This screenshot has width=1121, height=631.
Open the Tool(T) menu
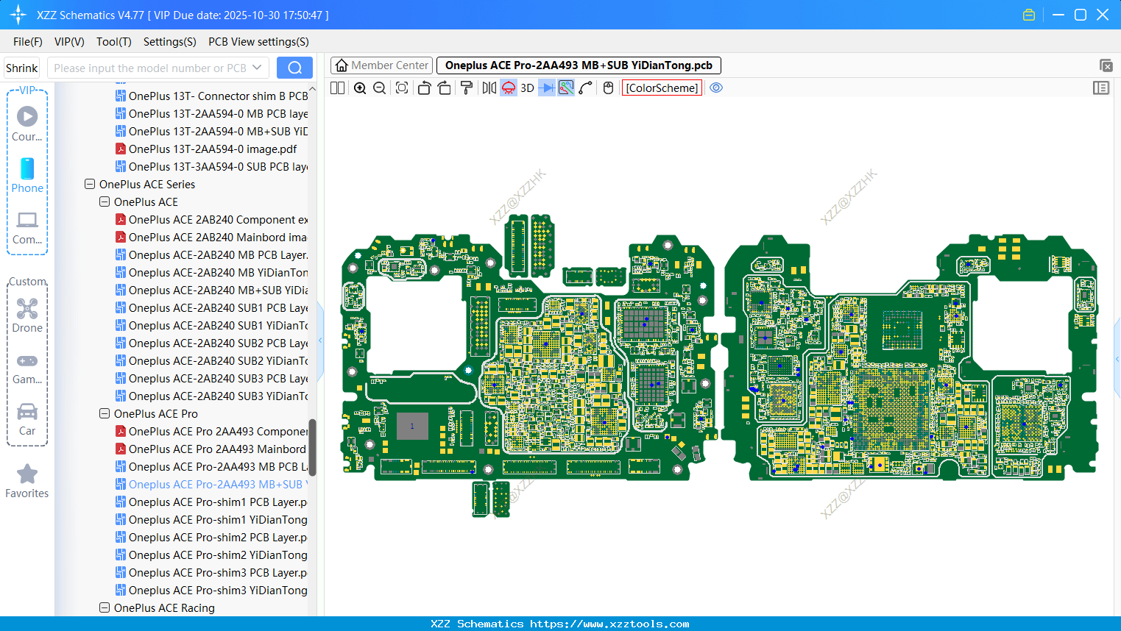(x=113, y=42)
